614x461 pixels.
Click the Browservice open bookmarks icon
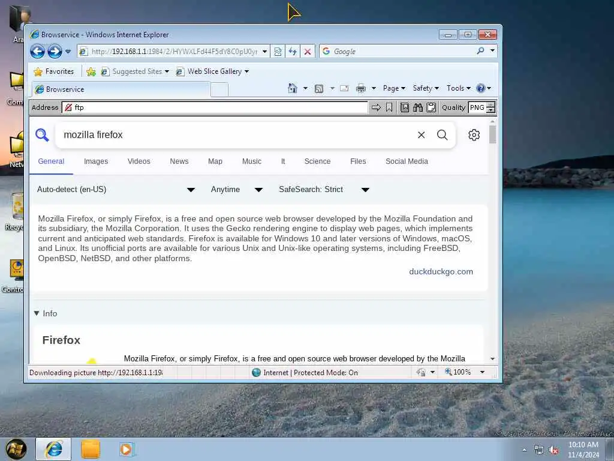point(405,107)
